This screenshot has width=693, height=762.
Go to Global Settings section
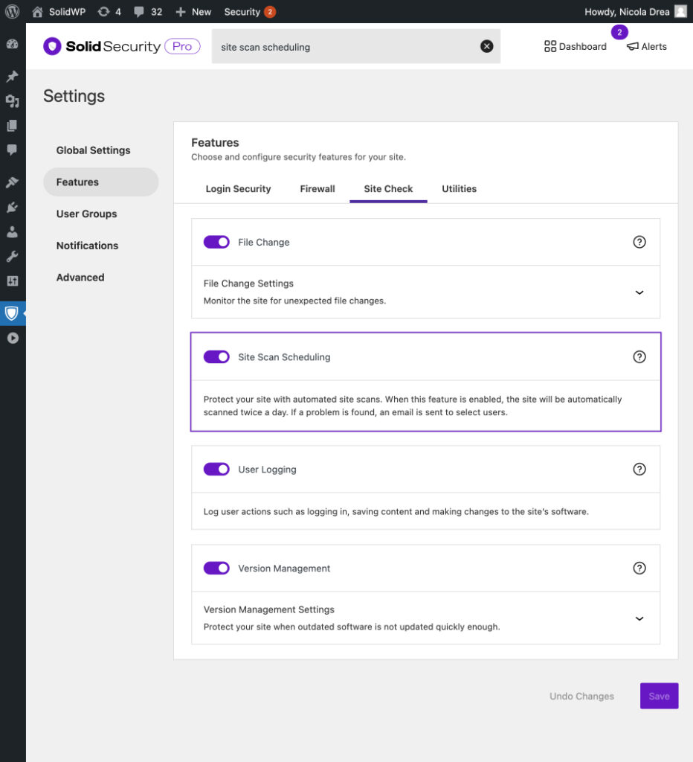(x=93, y=150)
